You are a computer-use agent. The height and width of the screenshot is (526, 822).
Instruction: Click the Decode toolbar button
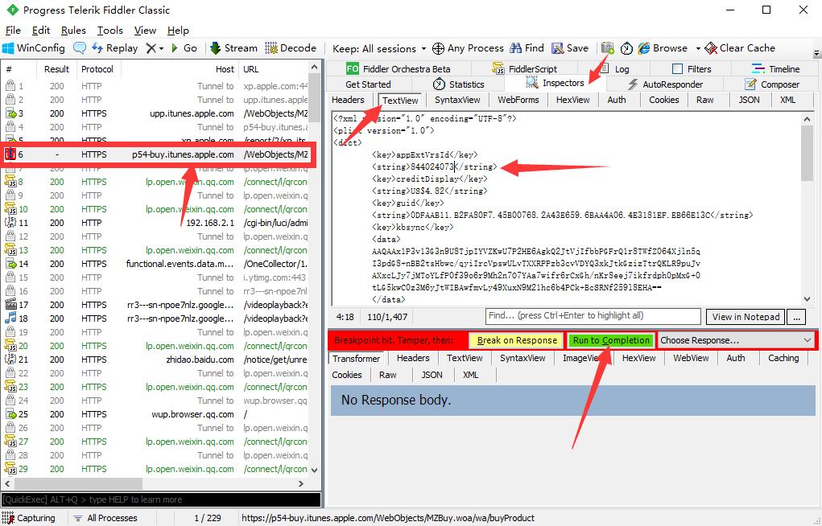(x=291, y=48)
